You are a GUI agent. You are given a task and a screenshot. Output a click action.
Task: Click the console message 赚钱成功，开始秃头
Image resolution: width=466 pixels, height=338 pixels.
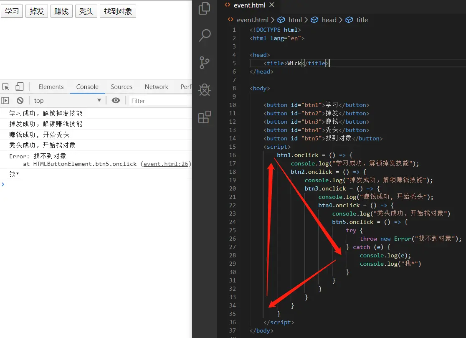(x=39, y=135)
